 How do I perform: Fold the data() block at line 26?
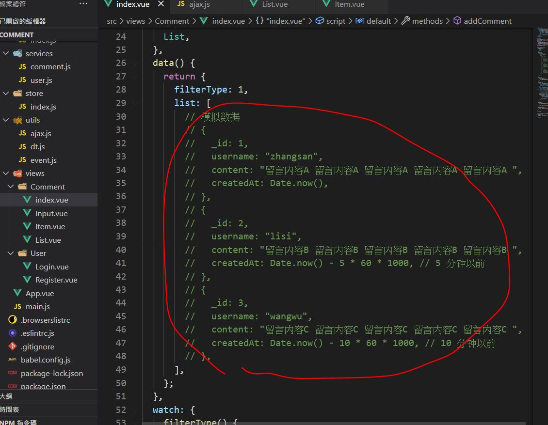click(135, 63)
